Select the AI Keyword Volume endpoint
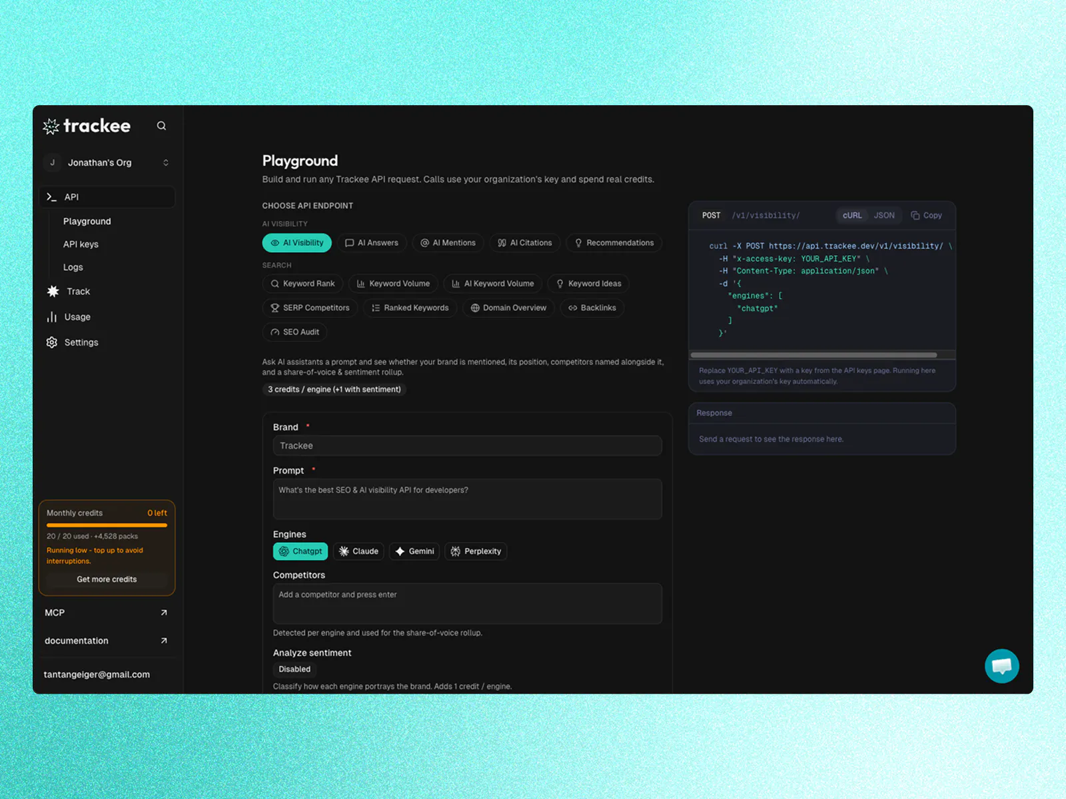This screenshot has width=1066, height=799. point(493,284)
